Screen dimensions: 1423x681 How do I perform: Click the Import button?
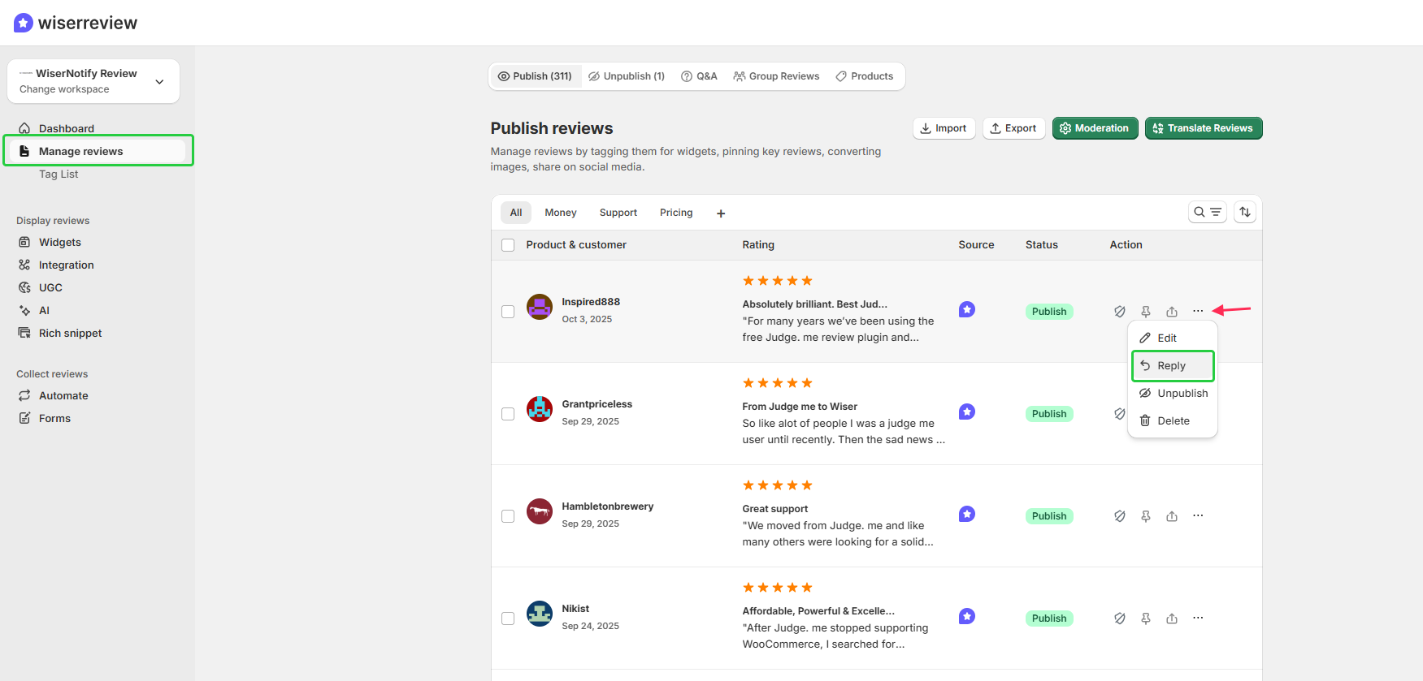944,128
